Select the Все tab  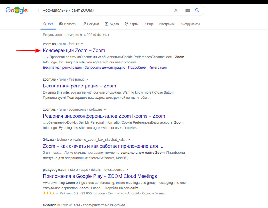coord(48,24)
